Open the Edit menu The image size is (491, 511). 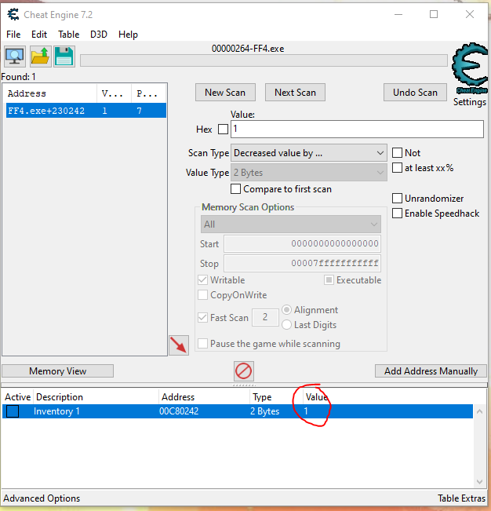39,35
